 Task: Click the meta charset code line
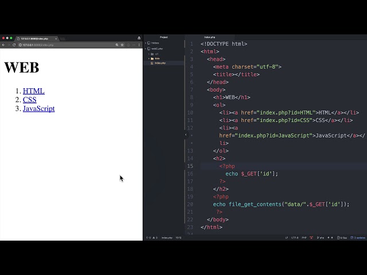(247, 67)
